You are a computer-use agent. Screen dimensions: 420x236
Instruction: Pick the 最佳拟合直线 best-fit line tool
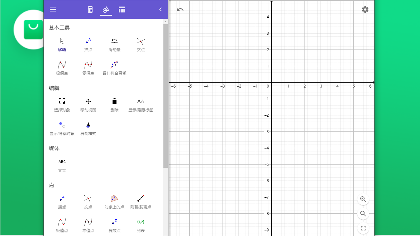coord(114,67)
